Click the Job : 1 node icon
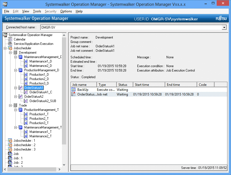Viewport: 231px width, 175px height. [10, 158]
